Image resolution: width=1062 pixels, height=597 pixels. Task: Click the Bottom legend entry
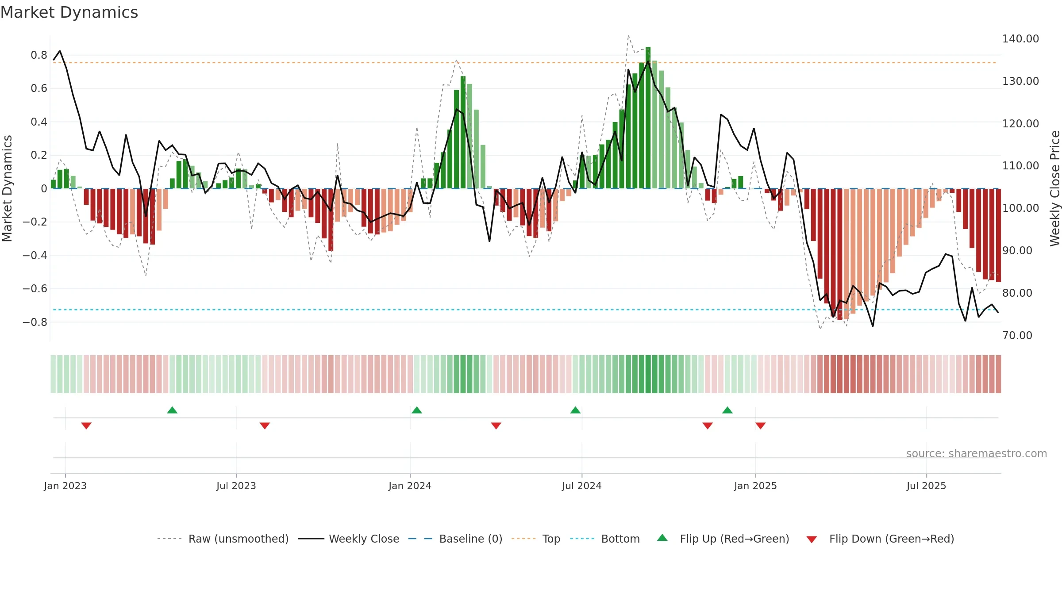click(605, 539)
